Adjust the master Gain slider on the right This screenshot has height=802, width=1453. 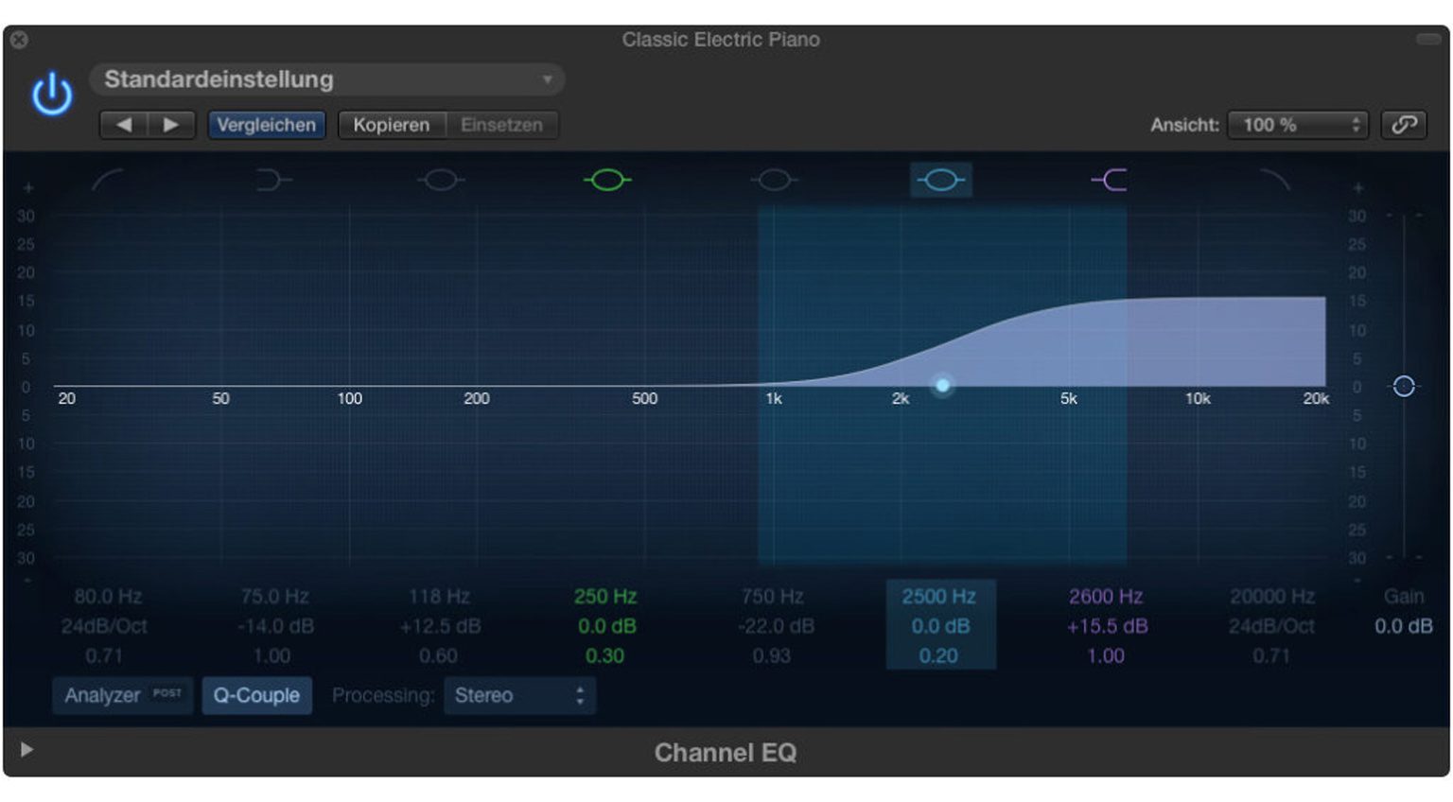coord(1403,386)
